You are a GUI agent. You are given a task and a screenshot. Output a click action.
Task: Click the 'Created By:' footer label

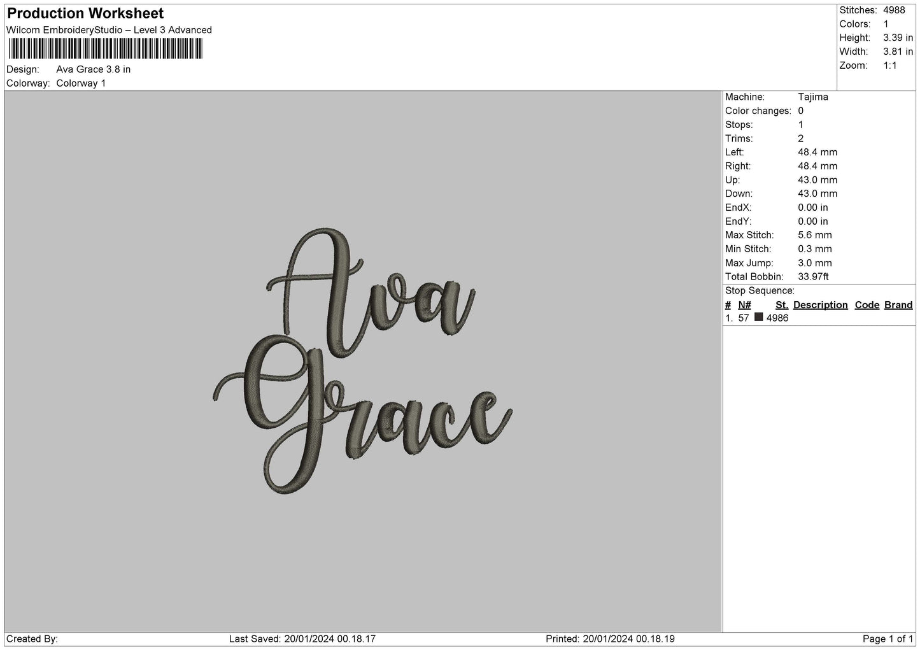[32, 639]
